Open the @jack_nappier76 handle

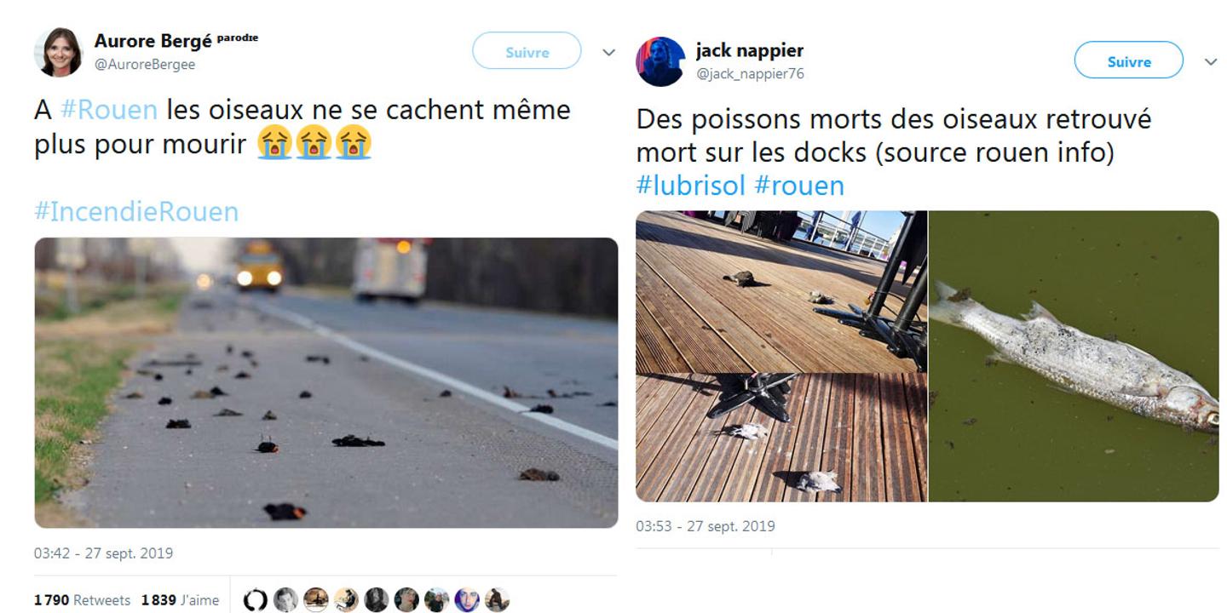(x=750, y=74)
